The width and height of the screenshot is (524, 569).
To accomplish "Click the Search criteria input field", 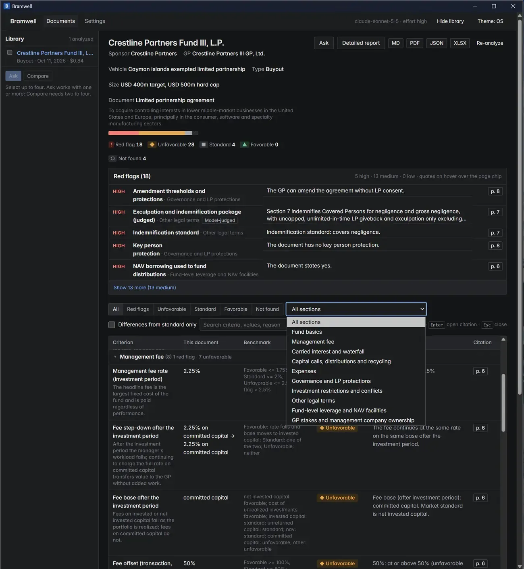I will tap(243, 325).
